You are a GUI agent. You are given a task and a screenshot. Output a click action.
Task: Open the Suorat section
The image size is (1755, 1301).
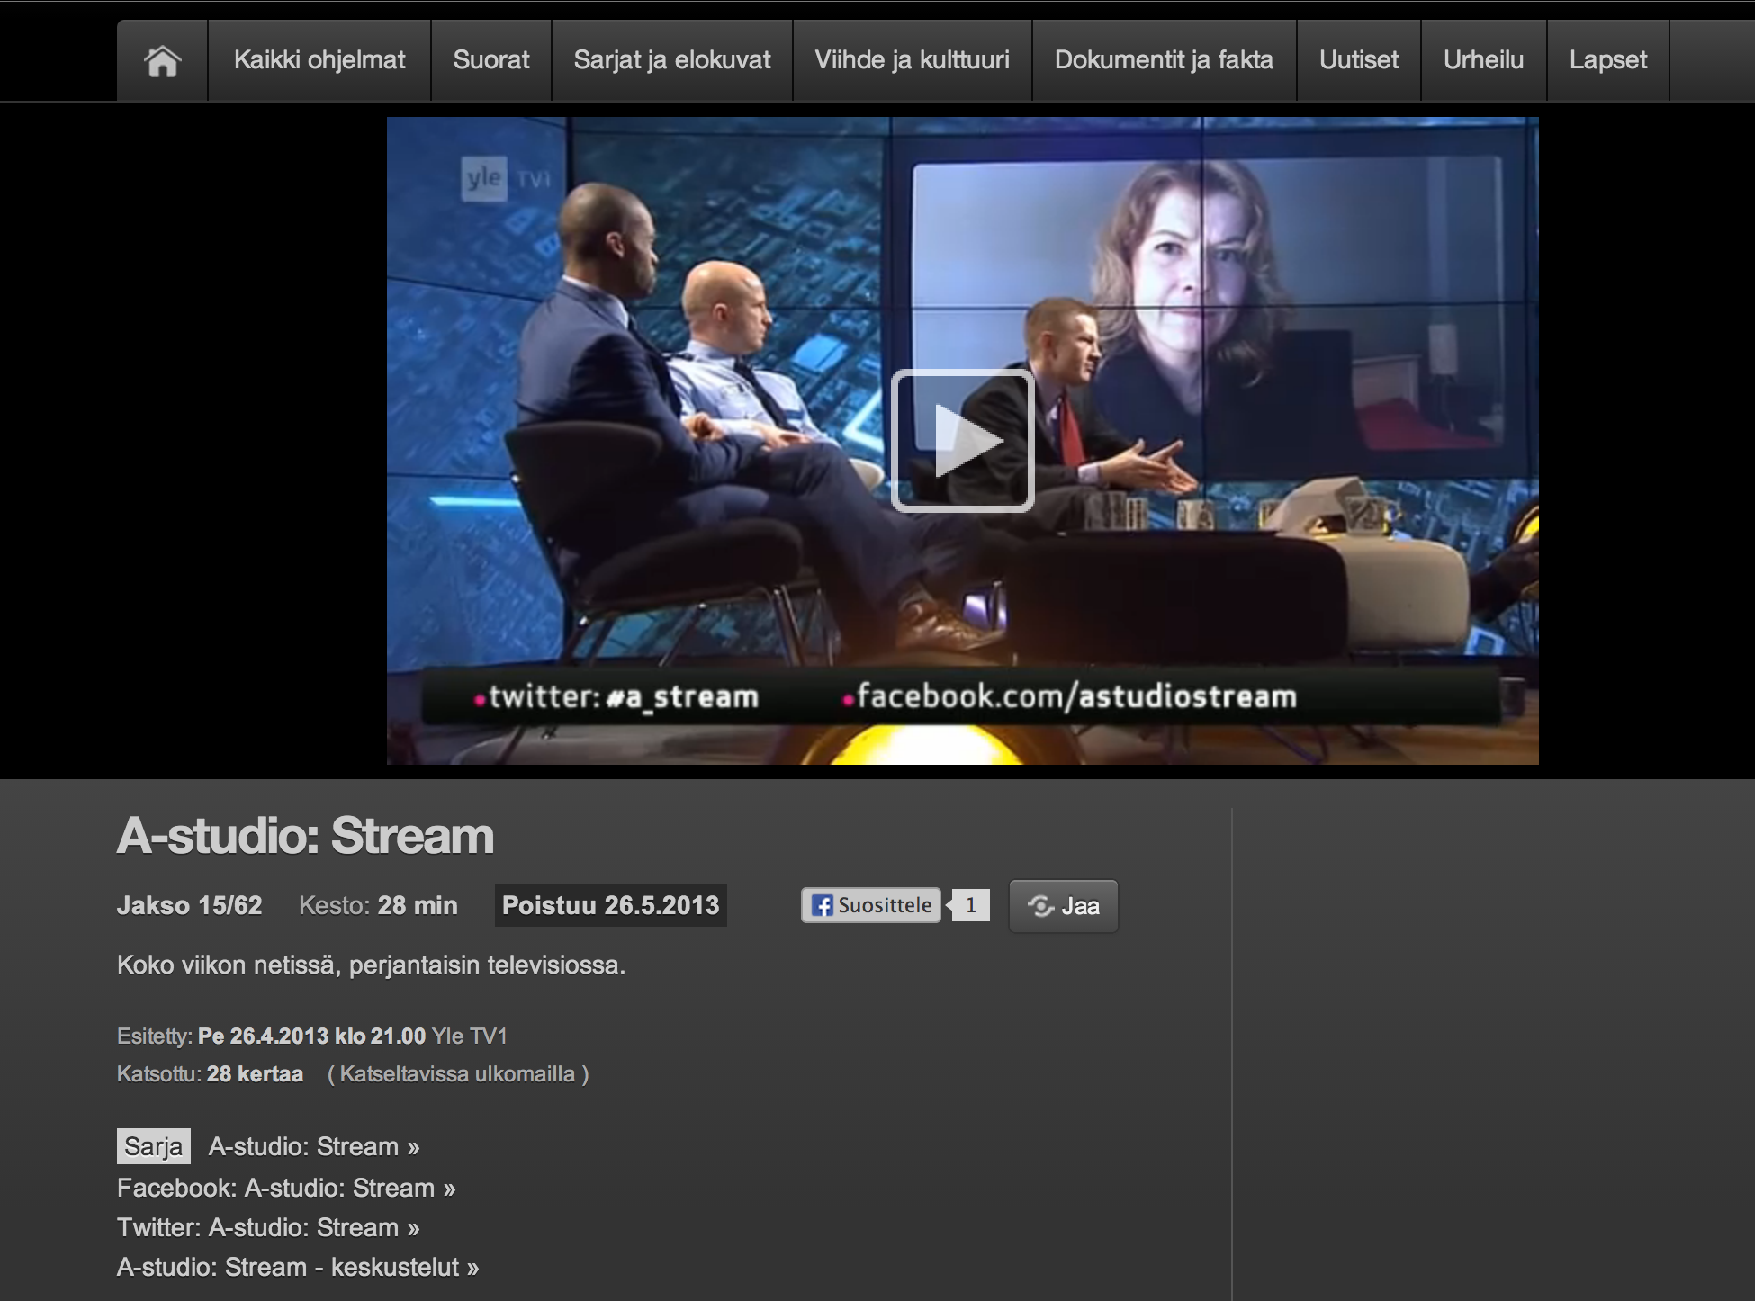click(491, 60)
